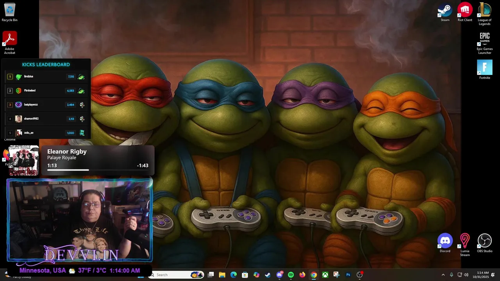
Task: Click the 7,515 kicks score
Action: (x=71, y=77)
